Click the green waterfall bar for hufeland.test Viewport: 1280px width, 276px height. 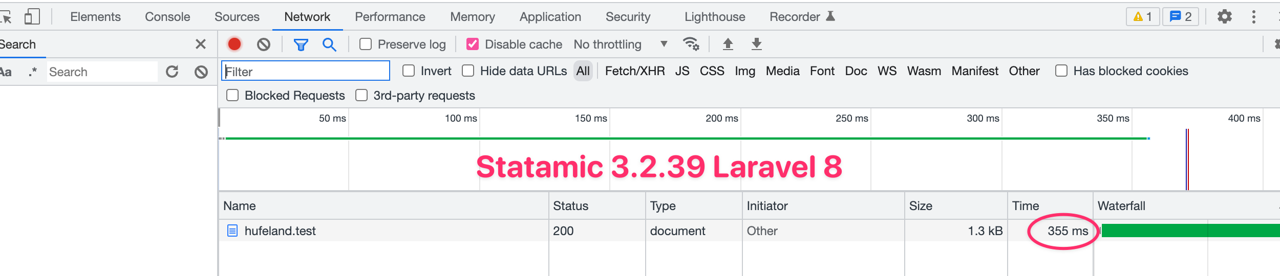1190,231
